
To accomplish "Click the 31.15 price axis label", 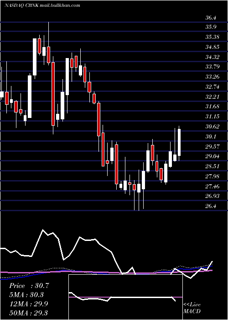I will 212,116.
